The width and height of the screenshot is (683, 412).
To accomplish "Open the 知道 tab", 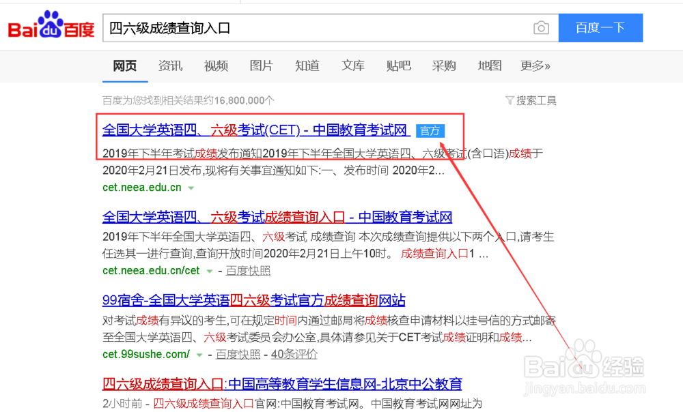I will [307, 65].
